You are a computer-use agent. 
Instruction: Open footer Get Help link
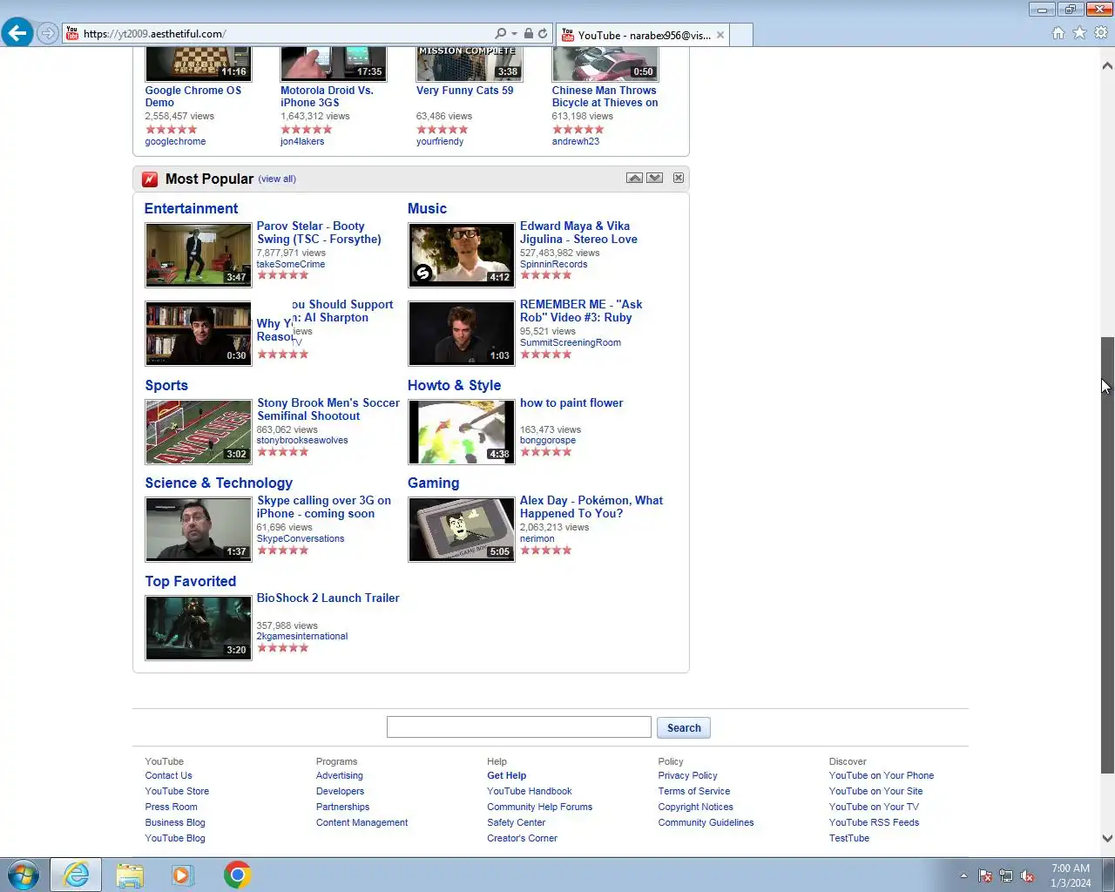coord(506,775)
